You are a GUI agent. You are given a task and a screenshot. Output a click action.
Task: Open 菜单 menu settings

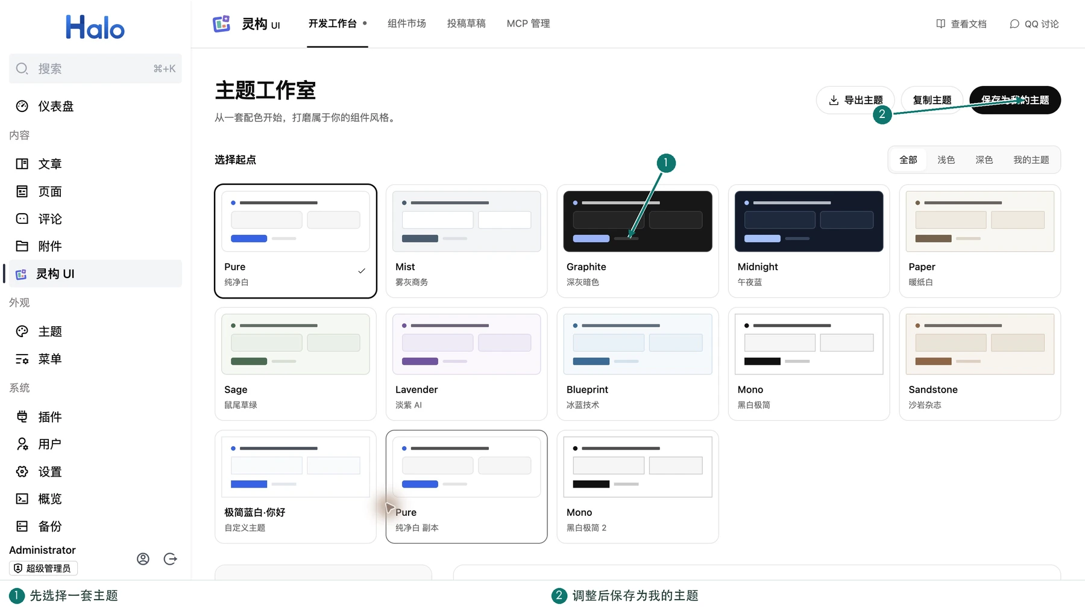coord(95,359)
